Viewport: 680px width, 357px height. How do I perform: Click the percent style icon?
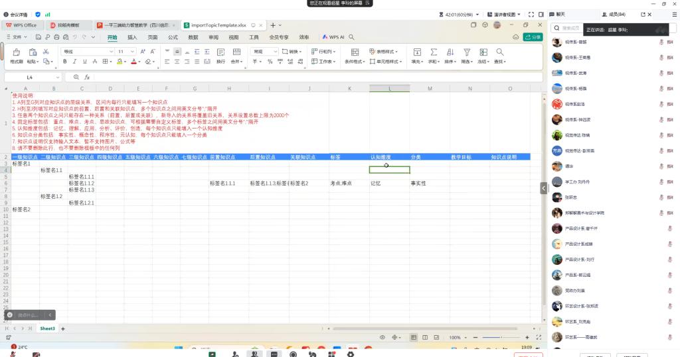coord(270,62)
